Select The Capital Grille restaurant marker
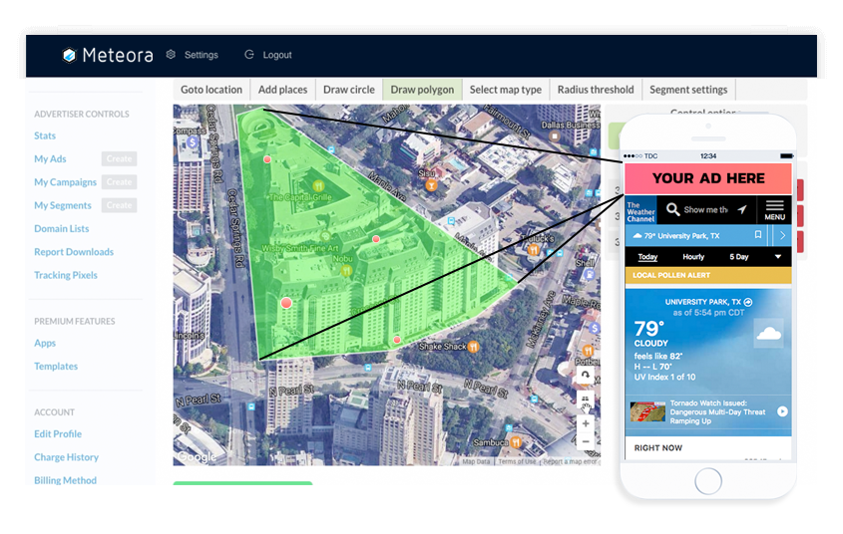 318,185
